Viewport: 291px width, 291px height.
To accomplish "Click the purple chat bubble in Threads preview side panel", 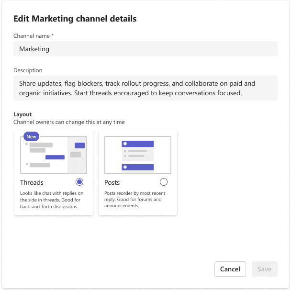I will (x=79, y=145).
